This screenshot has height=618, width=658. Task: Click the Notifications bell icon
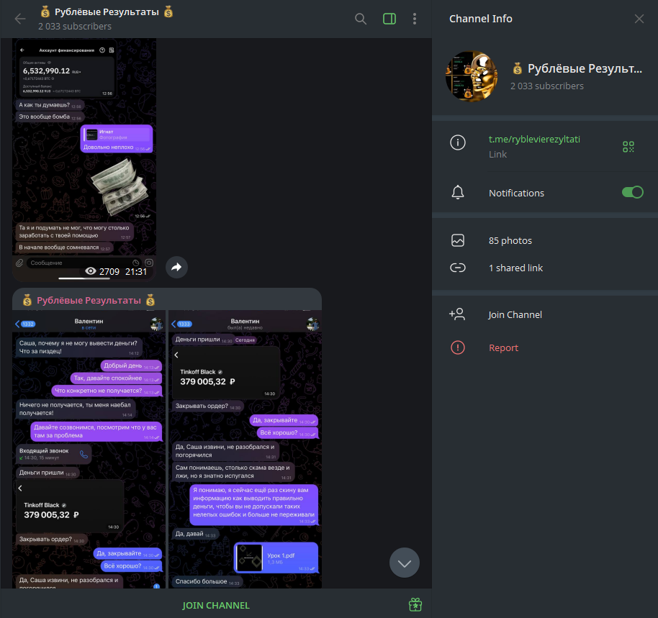(x=457, y=192)
